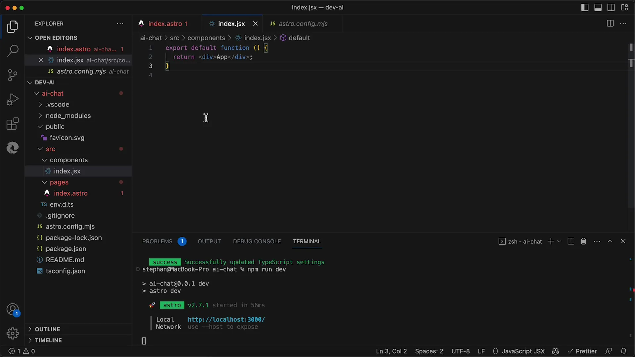Switch to the Output panel tab
This screenshot has width=635, height=357.
pyautogui.click(x=209, y=241)
